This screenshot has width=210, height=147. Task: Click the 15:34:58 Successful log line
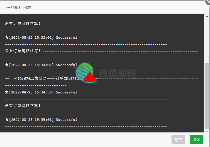click(41, 92)
